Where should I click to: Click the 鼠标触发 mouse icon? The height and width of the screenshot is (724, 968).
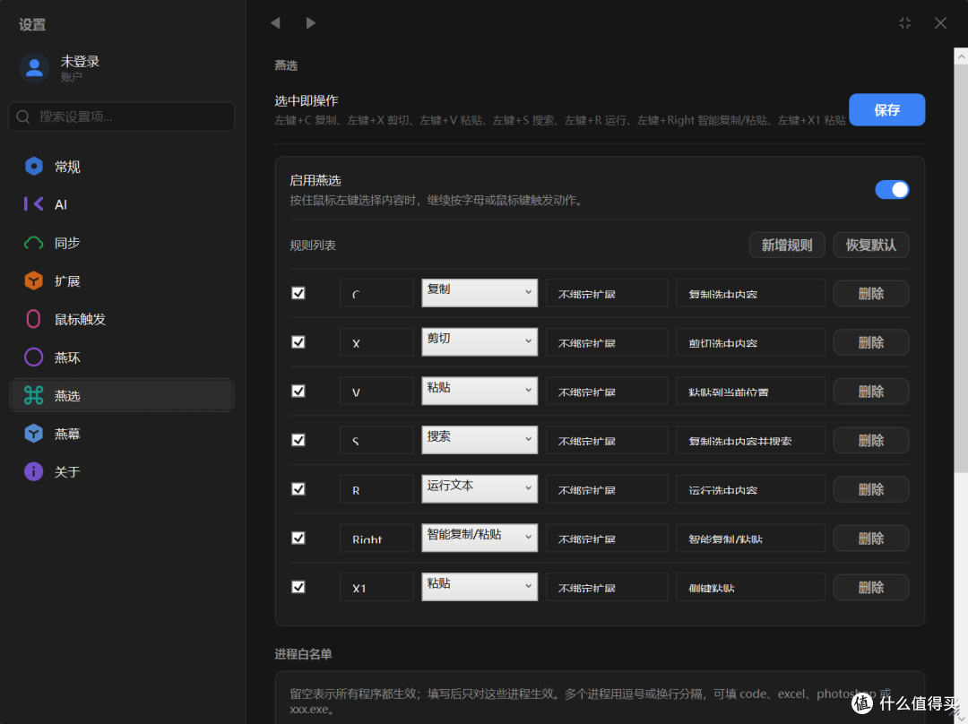(x=33, y=319)
